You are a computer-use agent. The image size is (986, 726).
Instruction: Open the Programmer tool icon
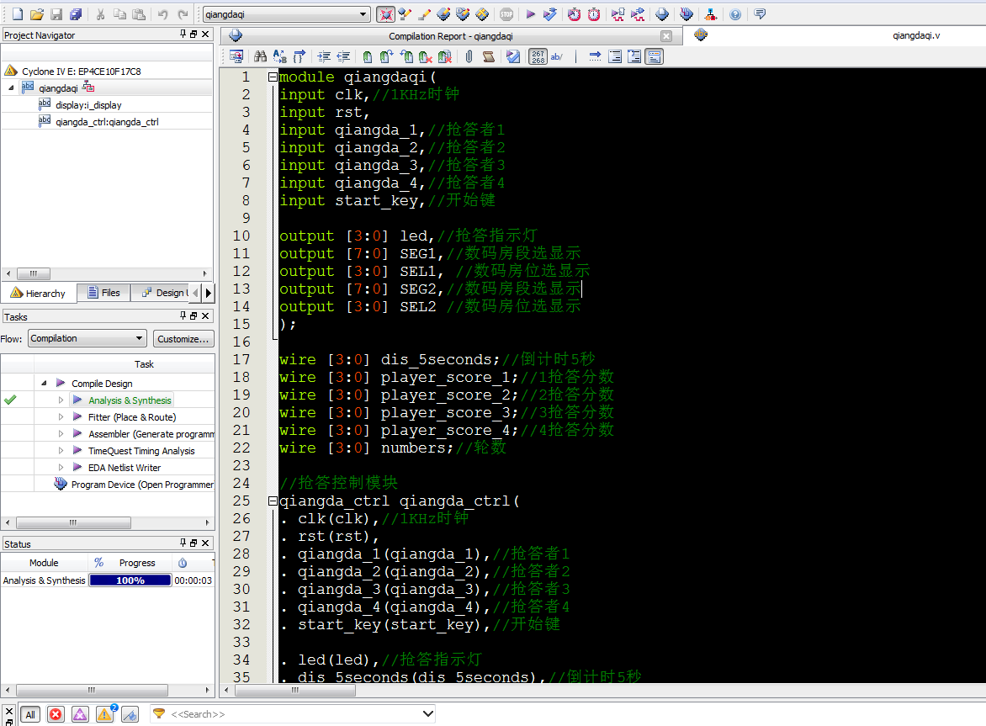709,13
